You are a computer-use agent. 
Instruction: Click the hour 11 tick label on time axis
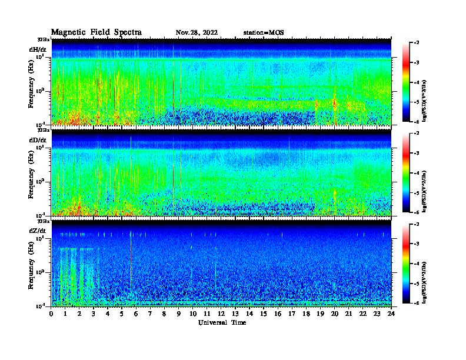point(207,314)
